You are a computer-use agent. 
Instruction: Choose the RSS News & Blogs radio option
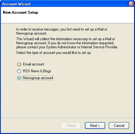(19, 71)
